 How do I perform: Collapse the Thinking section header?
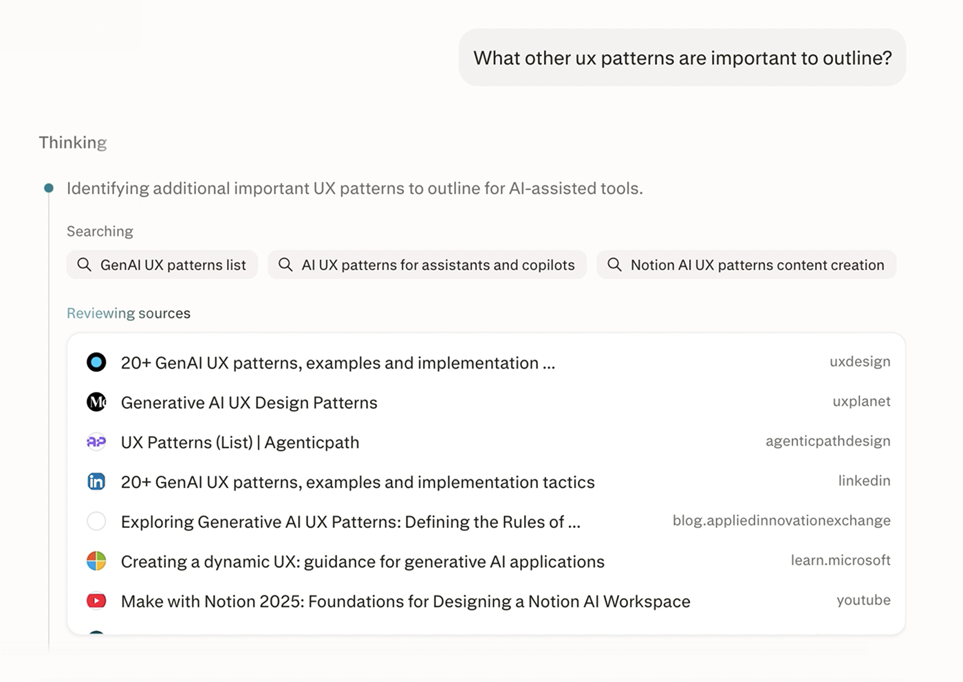[x=73, y=142]
